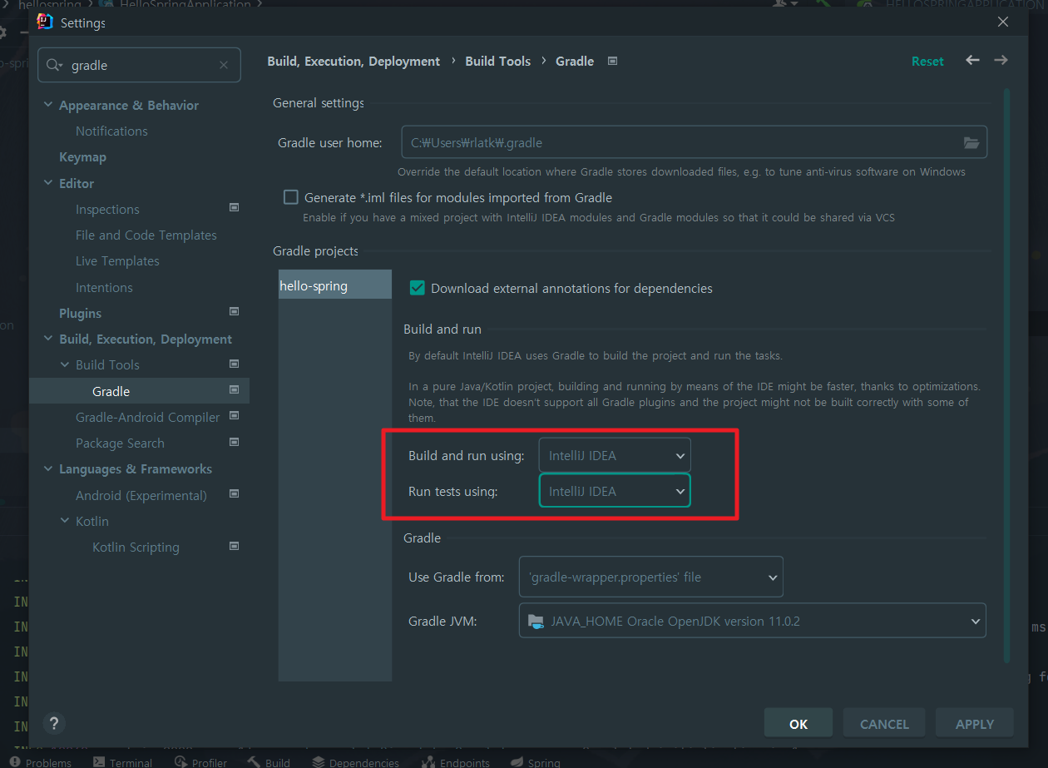Select hello-spring in Gradle projects list

[x=335, y=285]
